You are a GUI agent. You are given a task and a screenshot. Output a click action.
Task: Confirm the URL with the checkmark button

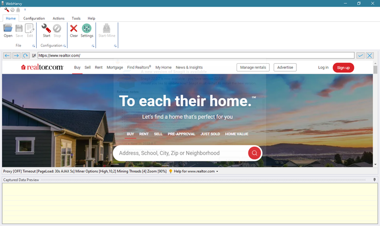[x=361, y=56]
